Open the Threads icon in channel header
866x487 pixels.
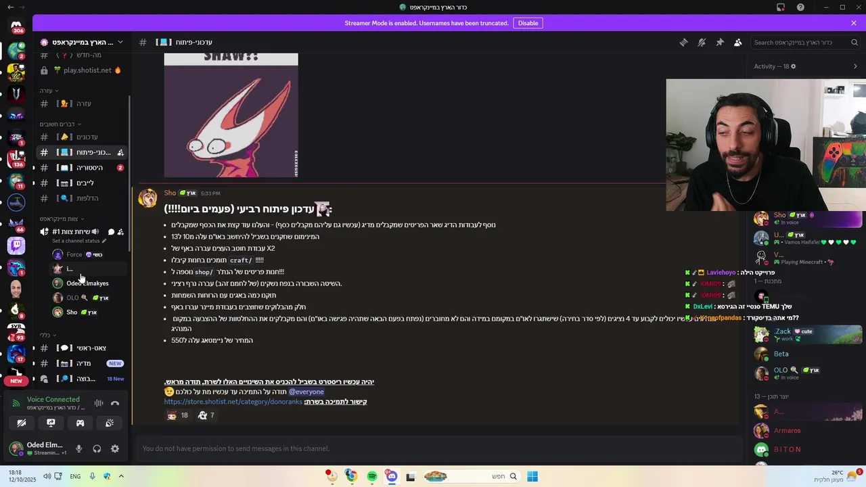coord(683,42)
